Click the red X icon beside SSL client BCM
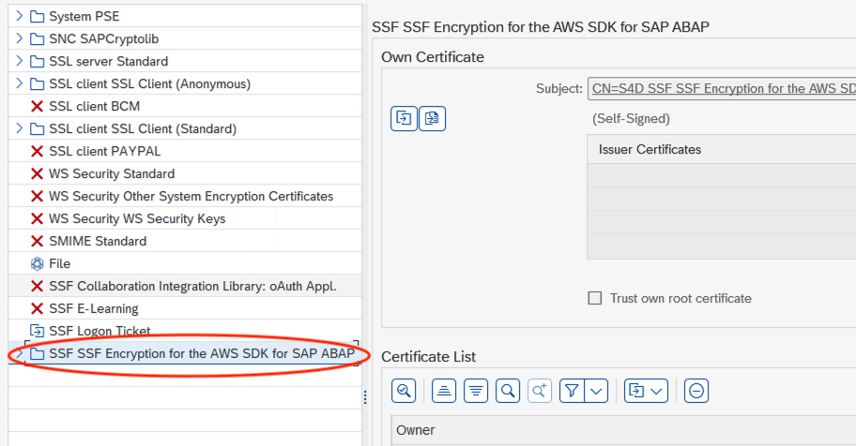Viewport: 856px width, 446px height. coord(38,106)
